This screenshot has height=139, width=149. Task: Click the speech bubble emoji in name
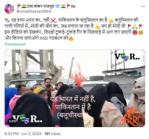58,6
